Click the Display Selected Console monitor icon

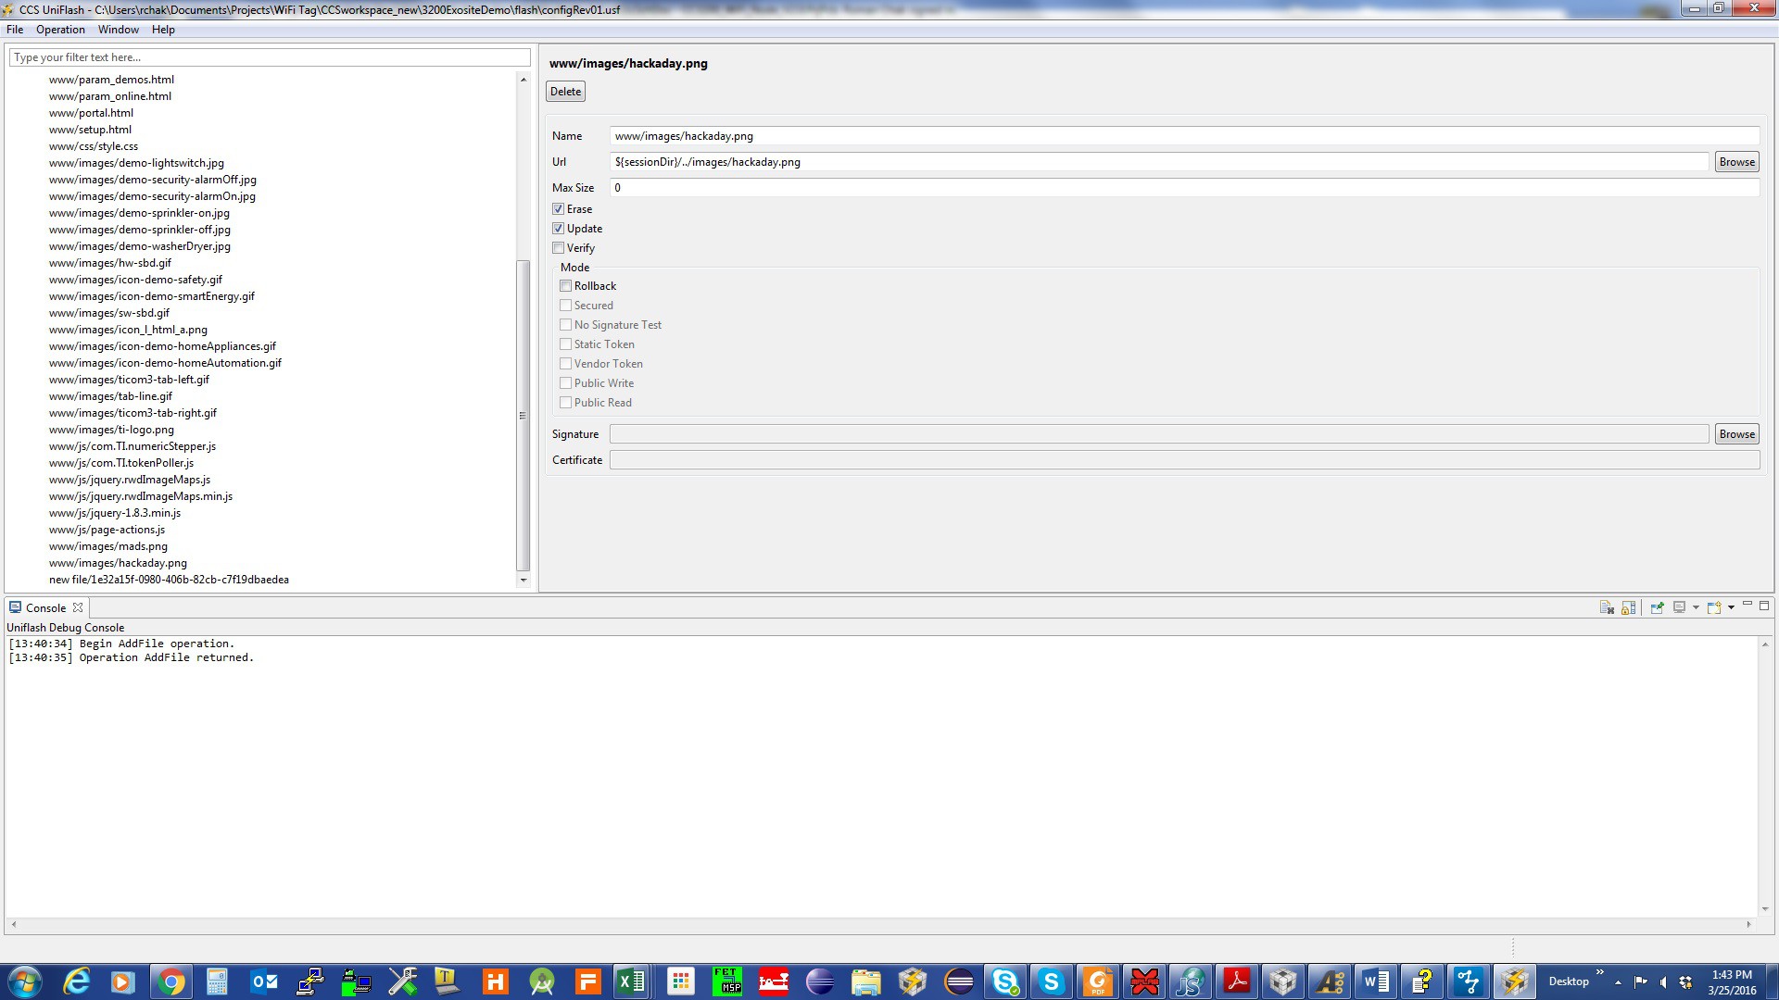(x=1679, y=607)
